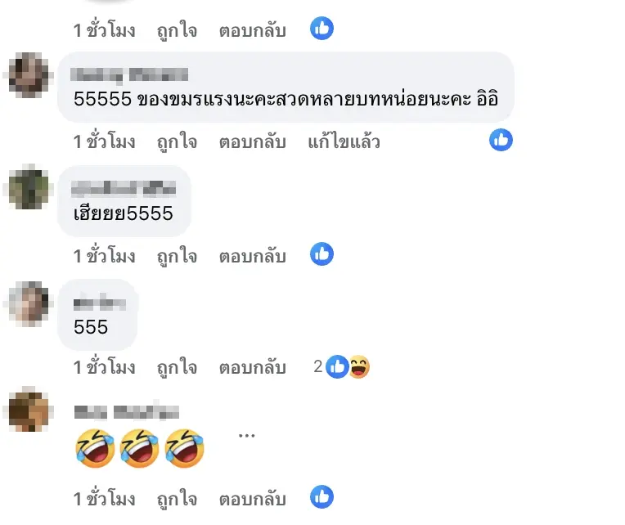
Task: Click 'ตอบกลับ' under the '555' comment
Action: (252, 367)
